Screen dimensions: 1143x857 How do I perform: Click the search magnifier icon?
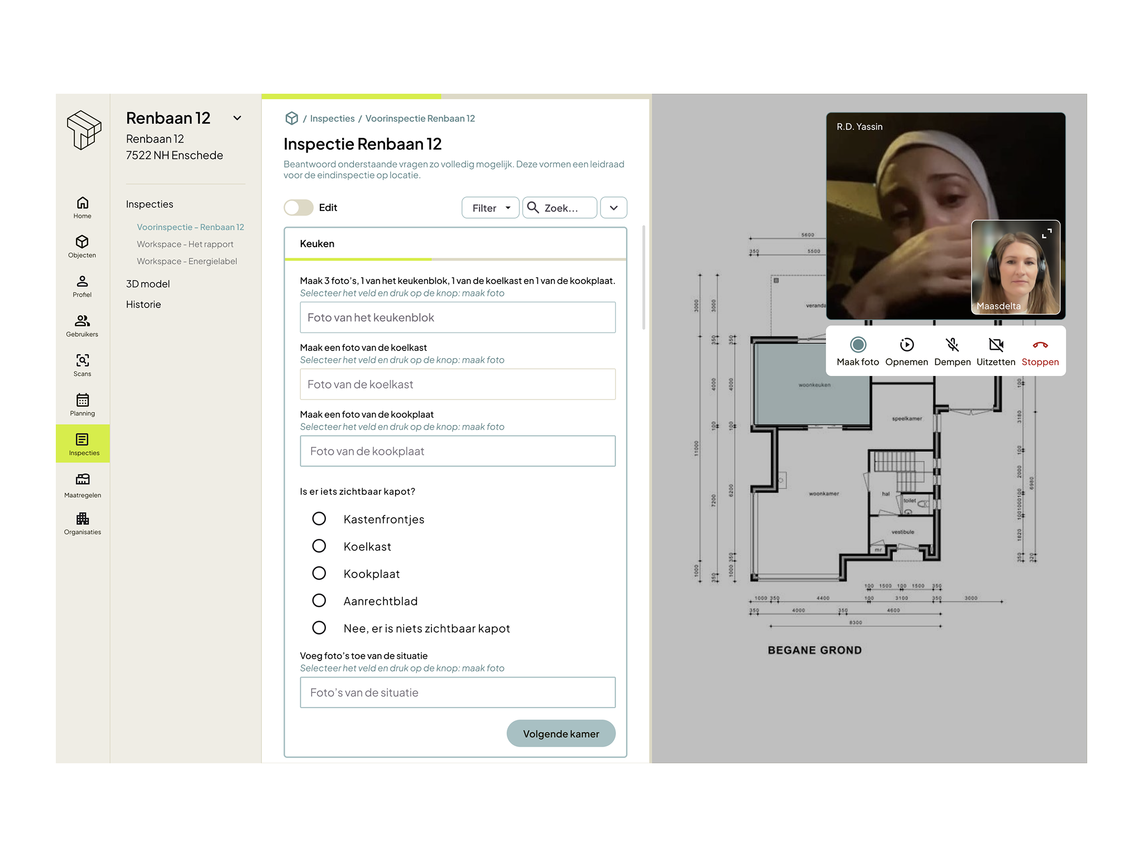pyautogui.click(x=533, y=208)
